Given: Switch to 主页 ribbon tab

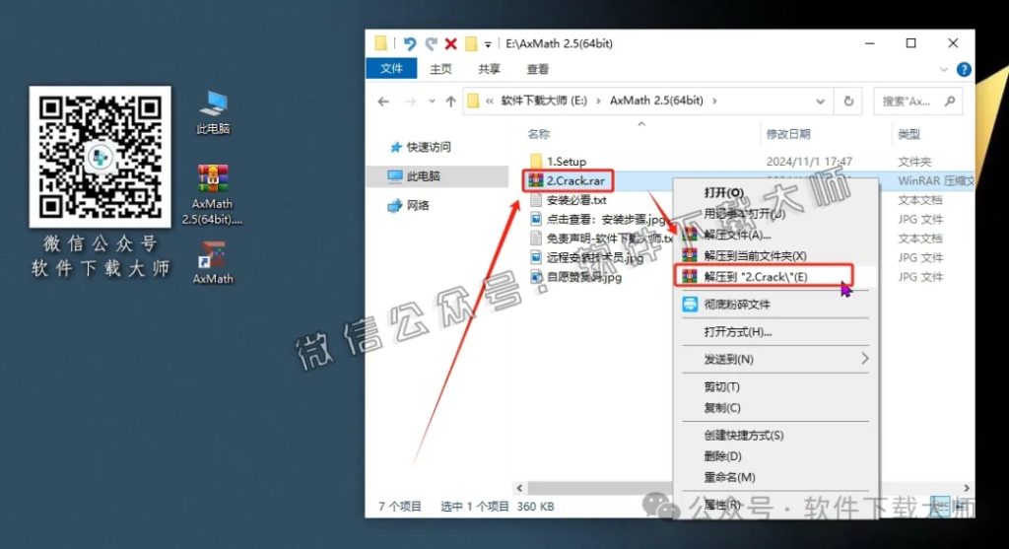Looking at the screenshot, I should tap(440, 69).
